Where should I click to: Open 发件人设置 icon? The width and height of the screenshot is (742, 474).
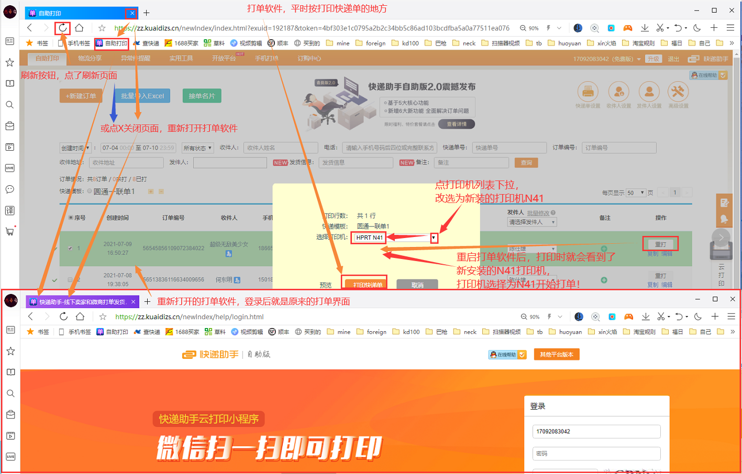(x=649, y=92)
